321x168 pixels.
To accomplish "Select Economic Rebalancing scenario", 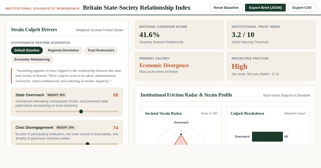I will pos(32,59).
